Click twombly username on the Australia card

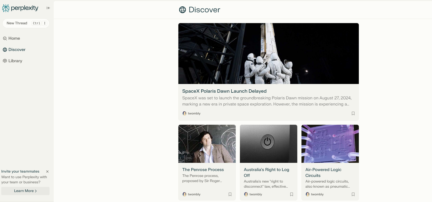click(x=256, y=194)
